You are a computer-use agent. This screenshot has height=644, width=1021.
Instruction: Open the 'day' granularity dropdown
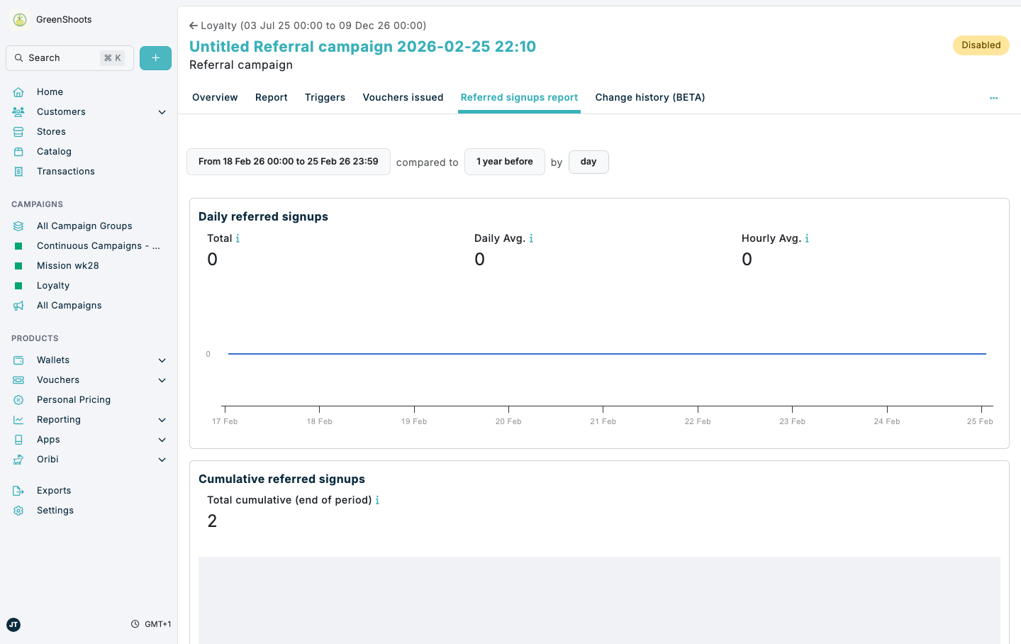pyautogui.click(x=588, y=162)
